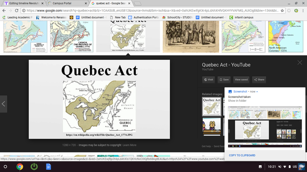
Task: Click Show in folder in notification
Action: click(237, 101)
